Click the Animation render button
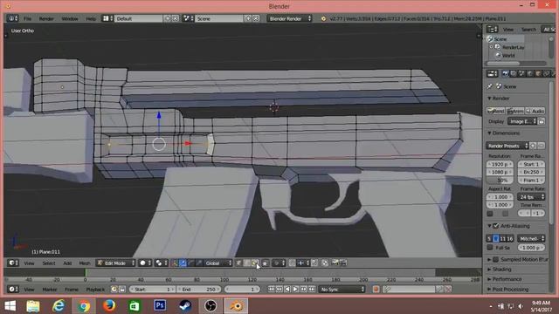Image resolution: width=559 pixels, height=314 pixels. [515, 111]
